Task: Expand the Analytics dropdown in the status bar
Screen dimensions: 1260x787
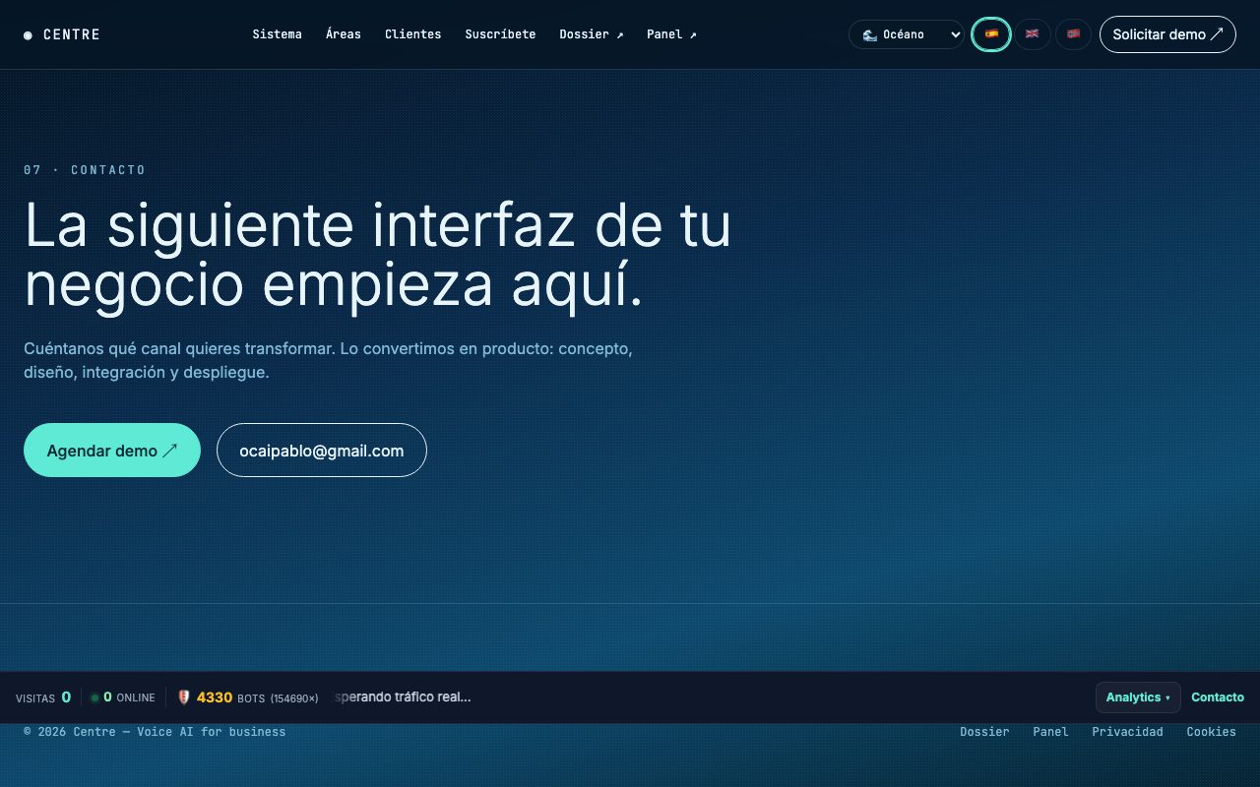Action: tap(1138, 697)
